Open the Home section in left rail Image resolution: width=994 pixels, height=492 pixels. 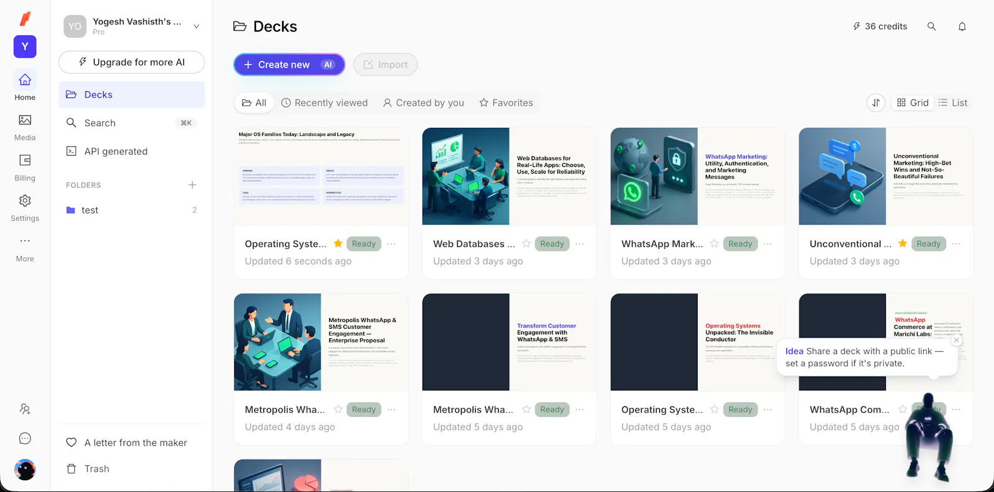25,86
